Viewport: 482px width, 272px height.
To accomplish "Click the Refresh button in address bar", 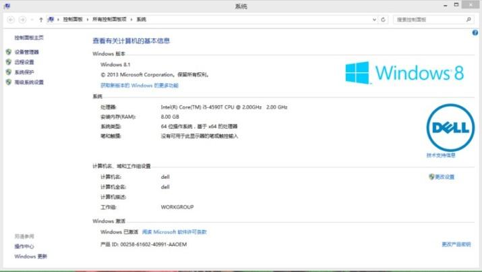I will (383, 20).
